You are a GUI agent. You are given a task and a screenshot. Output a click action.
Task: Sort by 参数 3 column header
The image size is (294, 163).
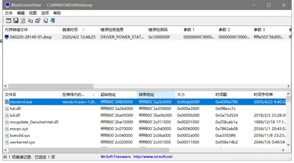coord(269,30)
